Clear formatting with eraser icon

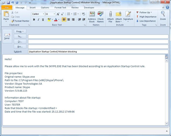click(83, 14)
